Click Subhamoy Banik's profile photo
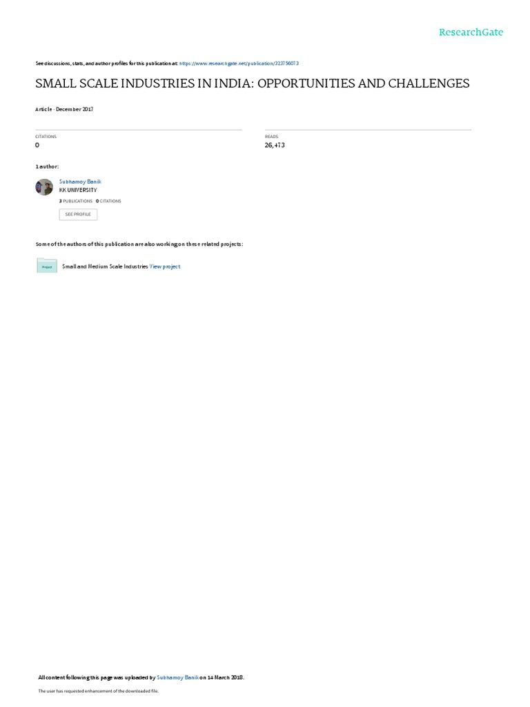Screen dimensions: 530x707 (44, 187)
